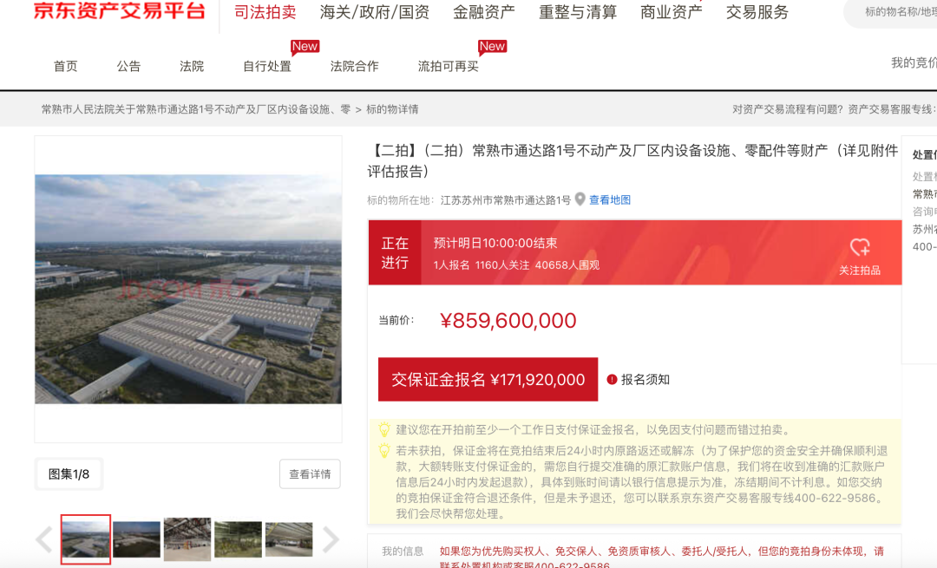
Task: Switch to the 金融资产 tab
Action: coord(483,13)
